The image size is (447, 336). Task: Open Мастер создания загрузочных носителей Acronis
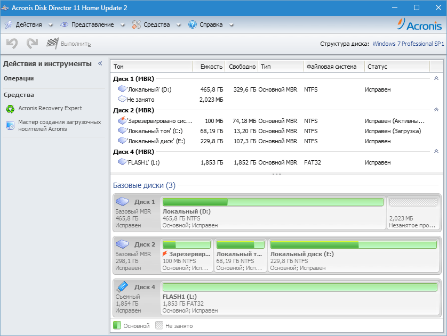tap(60, 126)
